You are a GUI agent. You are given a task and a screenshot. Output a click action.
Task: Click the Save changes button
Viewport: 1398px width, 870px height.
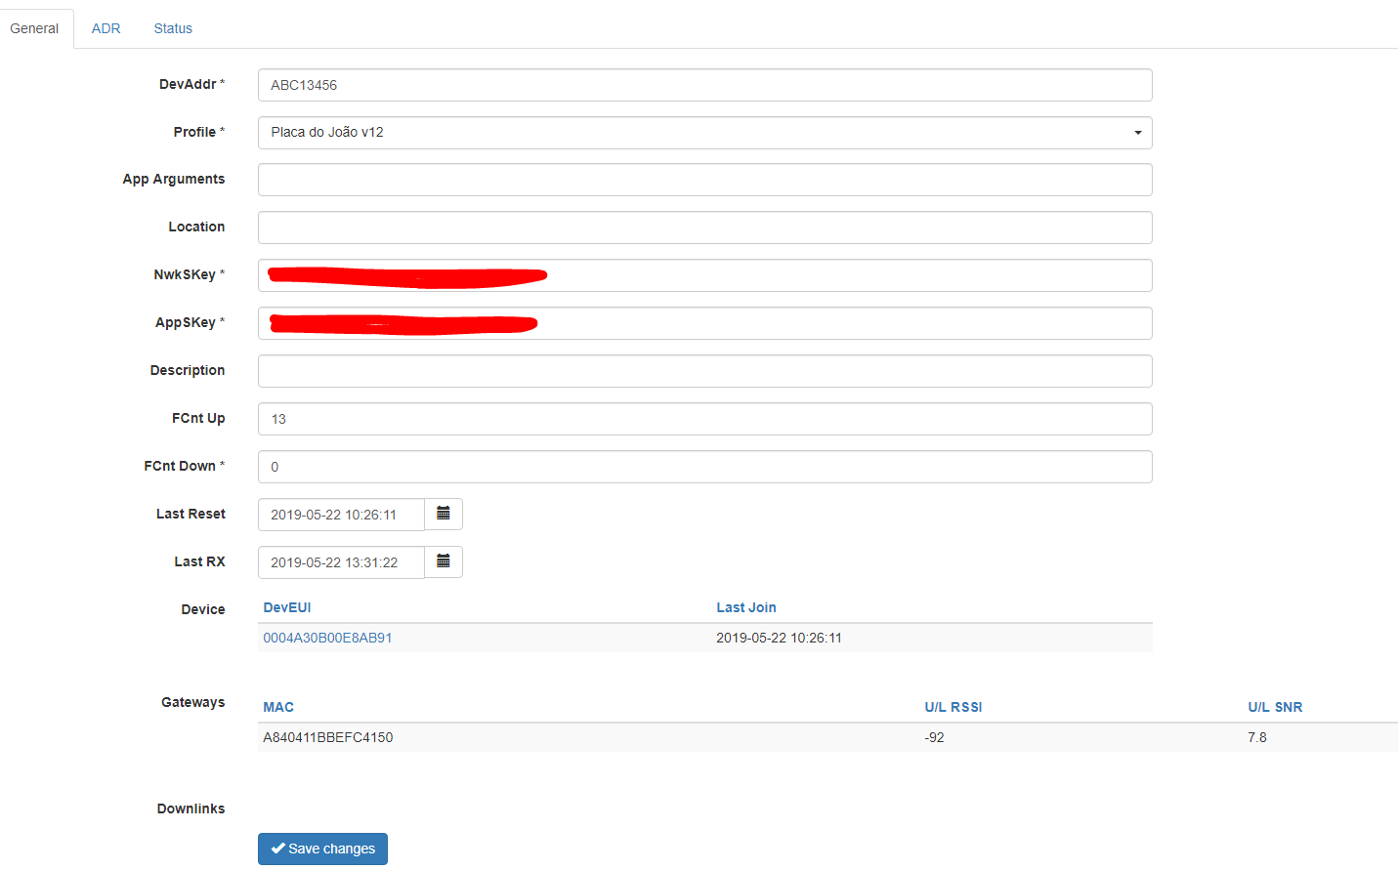pyautogui.click(x=322, y=849)
